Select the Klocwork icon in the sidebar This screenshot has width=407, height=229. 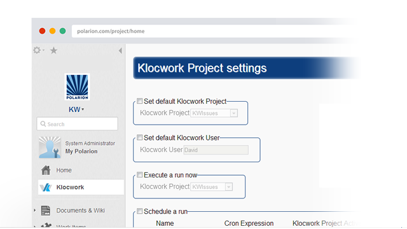click(46, 187)
